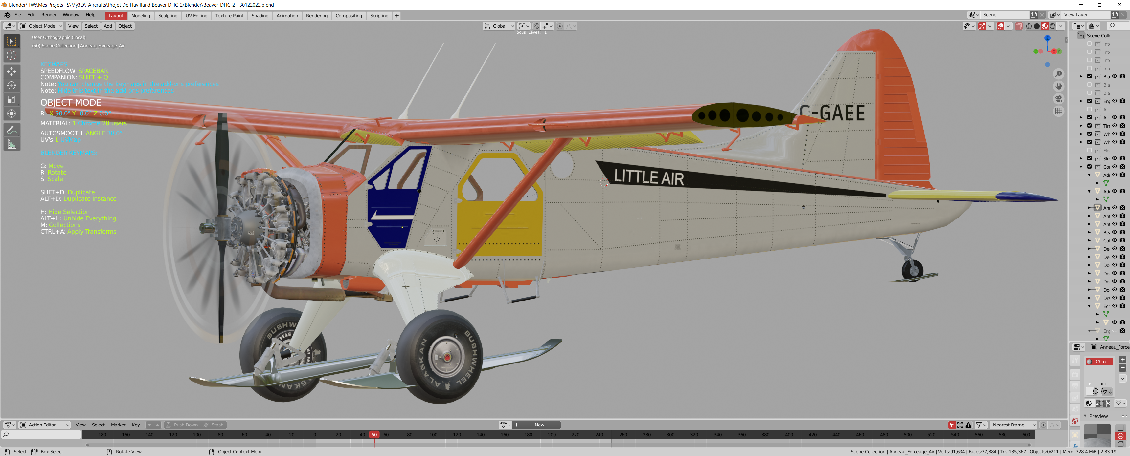Click the pan view hand icon
The height and width of the screenshot is (456, 1130).
click(x=1058, y=86)
